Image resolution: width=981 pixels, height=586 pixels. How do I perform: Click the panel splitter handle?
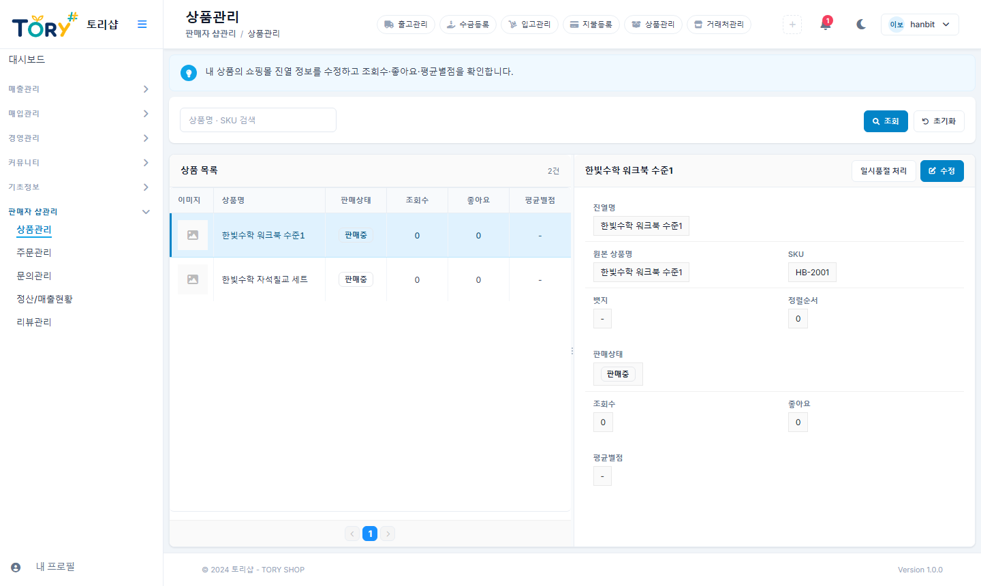(572, 351)
